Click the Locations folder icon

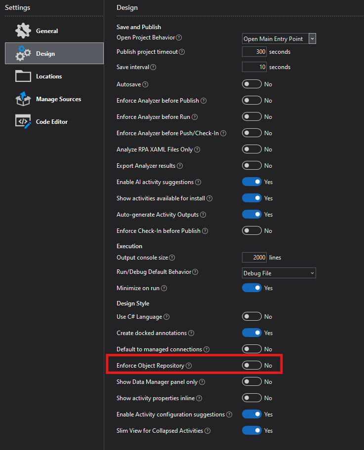point(23,76)
